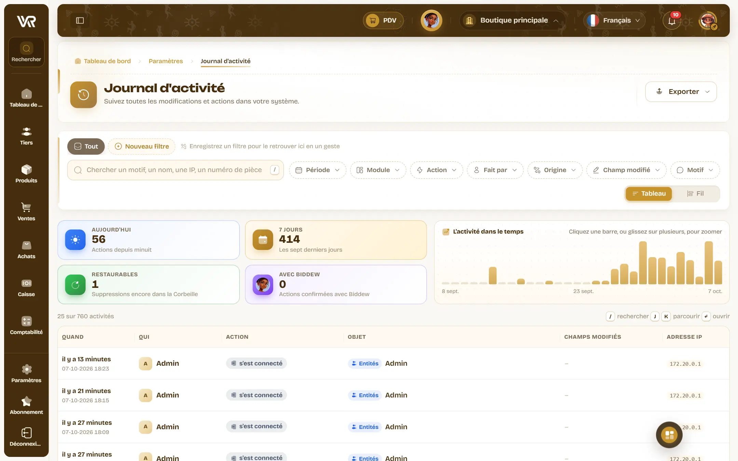Image resolution: width=738 pixels, height=461 pixels.
Task: Open the notifications bell
Action: (672, 20)
